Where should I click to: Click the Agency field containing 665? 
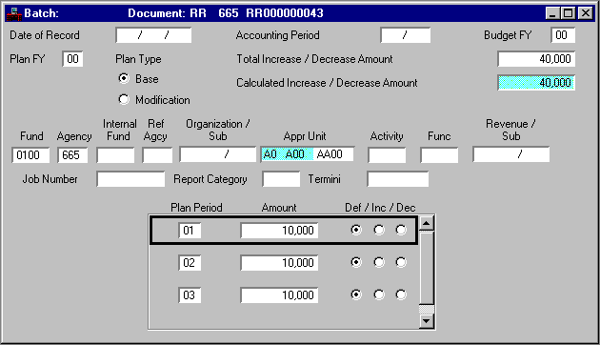72,155
